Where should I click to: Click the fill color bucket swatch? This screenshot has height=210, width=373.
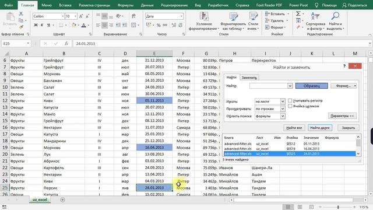pos(74,25)
